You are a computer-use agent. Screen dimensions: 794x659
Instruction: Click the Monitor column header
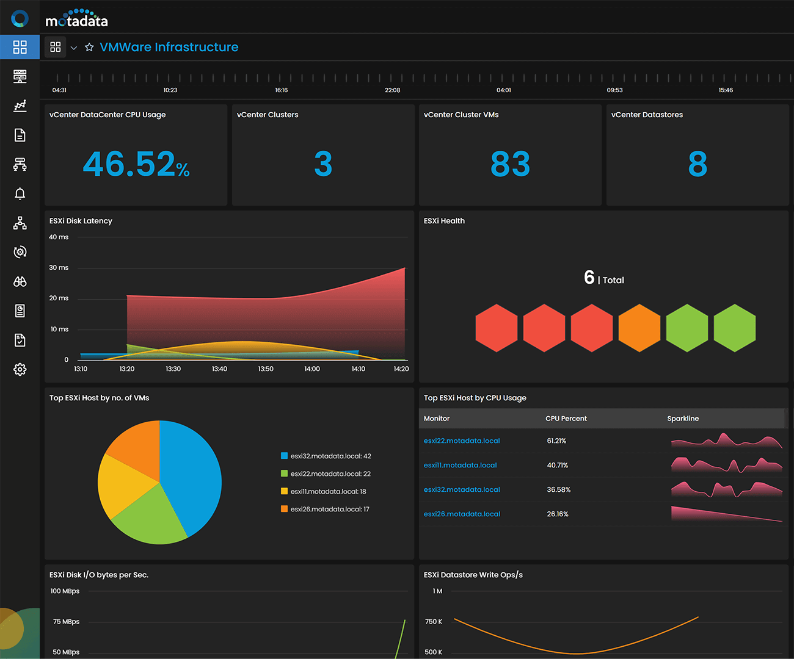point(437,419)
